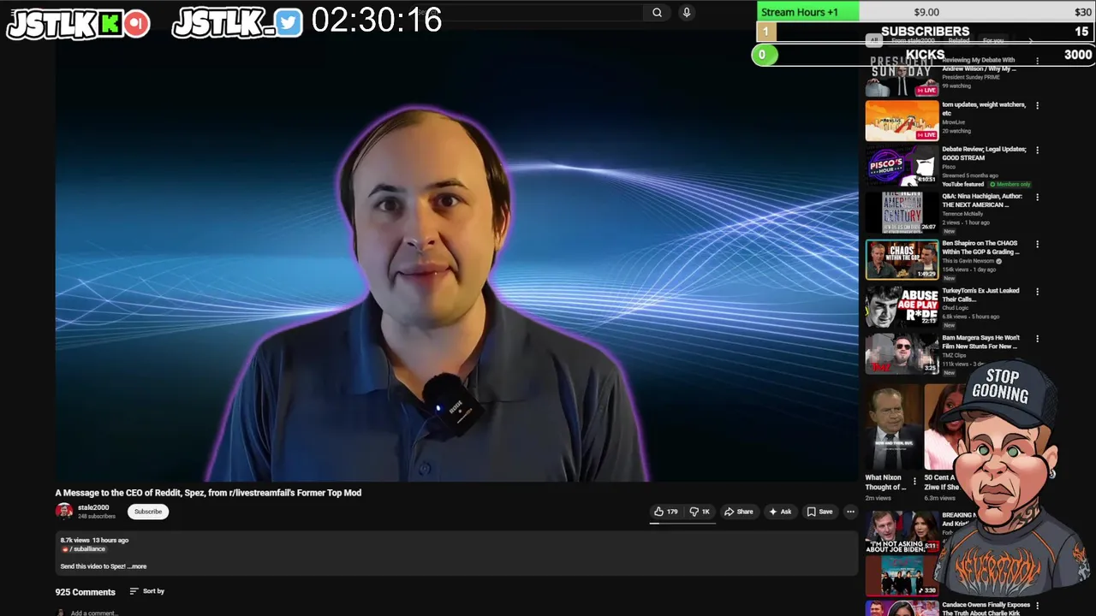Image resolution: width=1096 pixels, height=616 pixels.
Task: Click title Ben Shapiro on The CHAOS
Action: pyautogui.click(x=981, y=247)
